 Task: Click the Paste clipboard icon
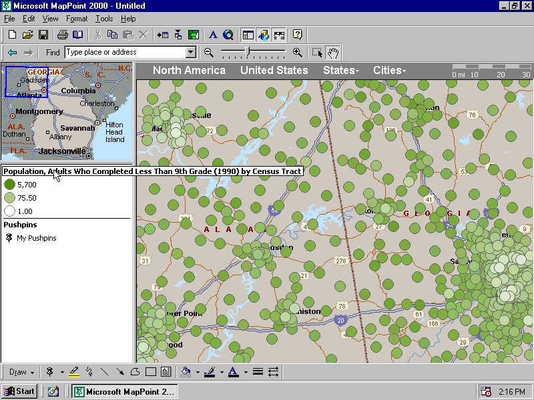(x=128, y=35)
